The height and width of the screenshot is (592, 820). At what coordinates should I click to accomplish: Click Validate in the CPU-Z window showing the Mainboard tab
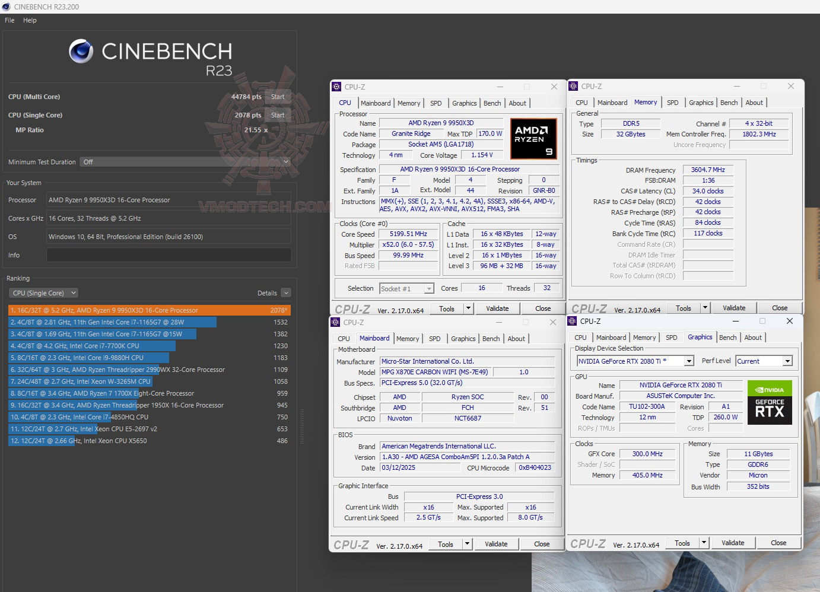click(x=496, y=544)
